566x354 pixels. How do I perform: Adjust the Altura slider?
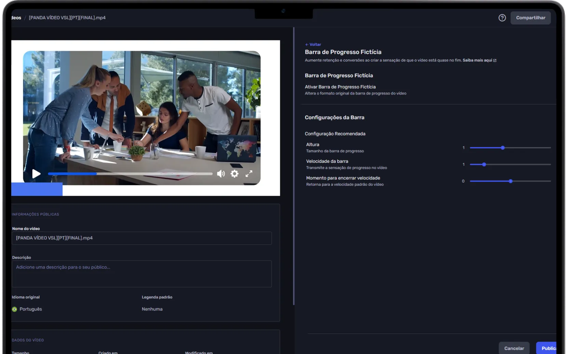(x=510, y=148)
